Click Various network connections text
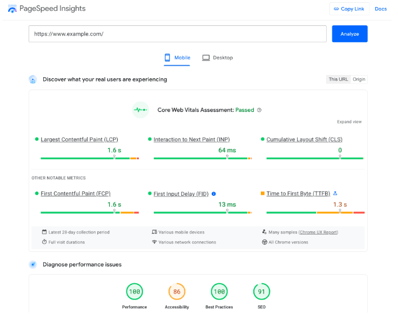Screen dimensions: 398x314 187,242
